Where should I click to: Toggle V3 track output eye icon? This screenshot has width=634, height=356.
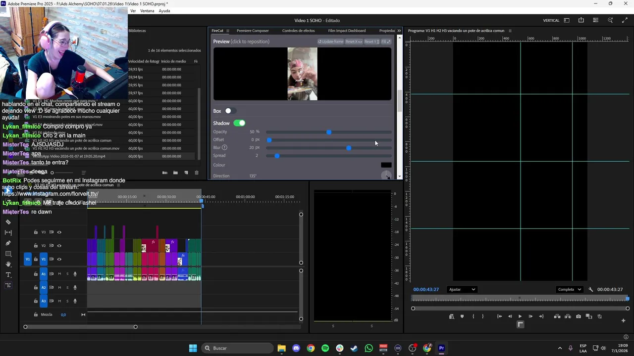[59, 232]
